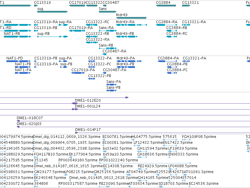Select the CG3884-RC transcript label

(177, 34)
